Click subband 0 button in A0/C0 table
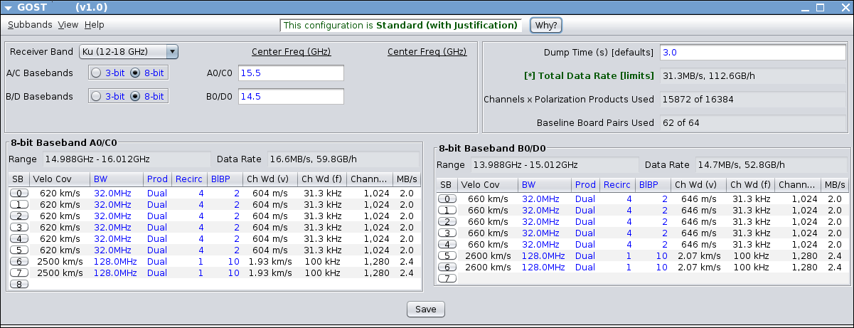854x328 pixels. 18,193
